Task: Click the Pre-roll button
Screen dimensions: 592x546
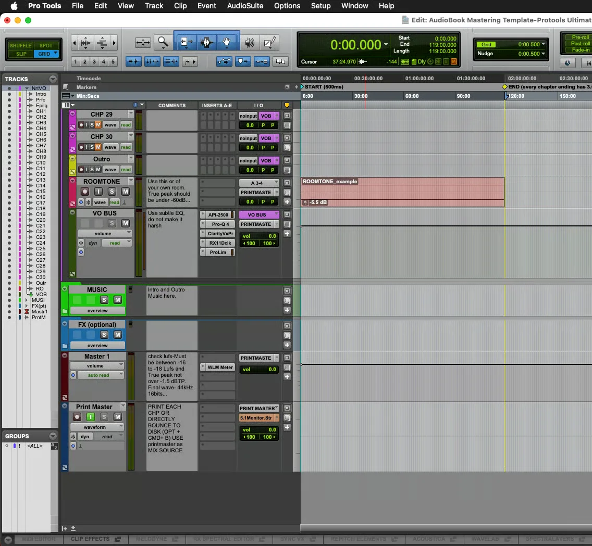Action: click(x=580, y=37)
